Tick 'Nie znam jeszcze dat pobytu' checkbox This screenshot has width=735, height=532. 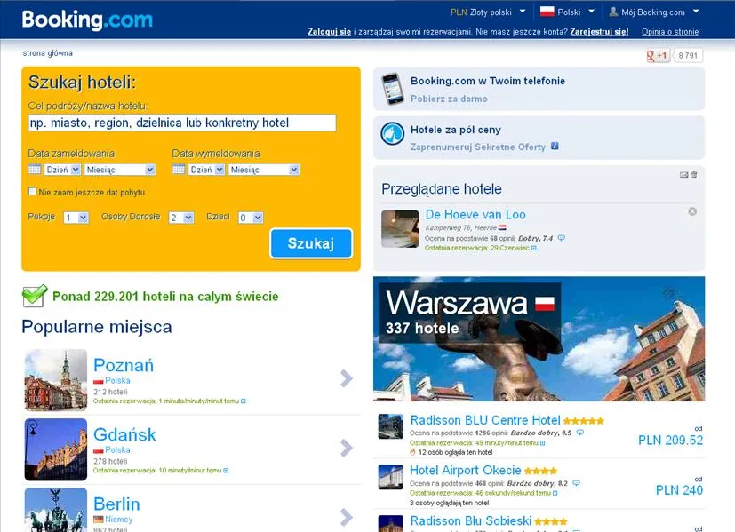click(32, 191)
